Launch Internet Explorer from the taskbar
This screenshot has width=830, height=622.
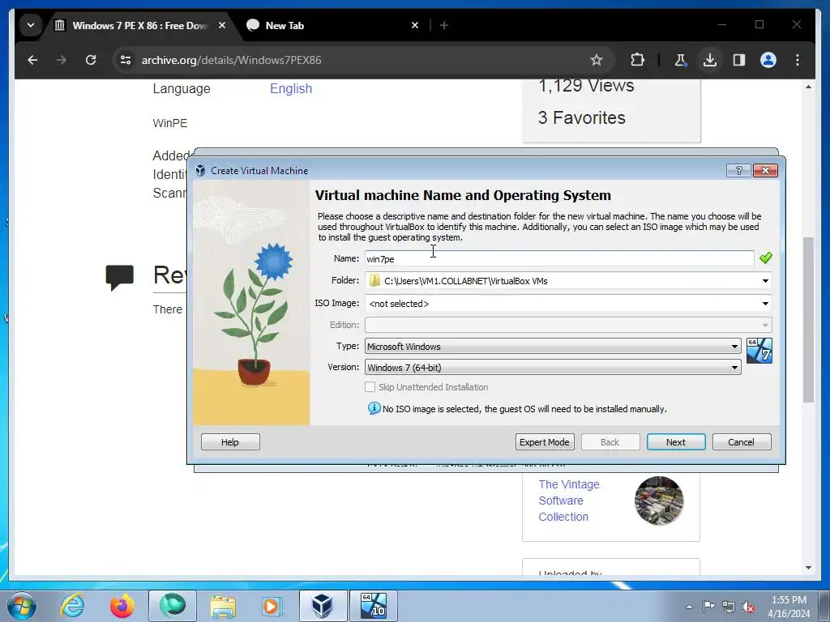click(72, 606)
